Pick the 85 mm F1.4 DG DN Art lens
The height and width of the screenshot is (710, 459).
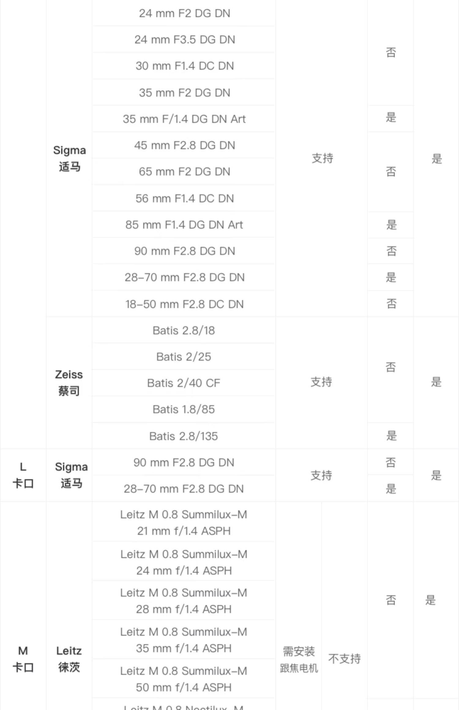[x=184, y=225]
